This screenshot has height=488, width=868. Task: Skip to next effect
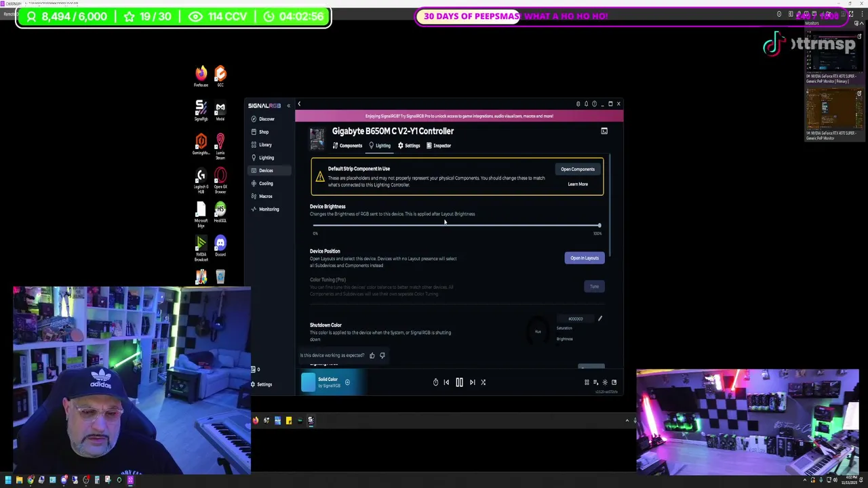(473, 382)
